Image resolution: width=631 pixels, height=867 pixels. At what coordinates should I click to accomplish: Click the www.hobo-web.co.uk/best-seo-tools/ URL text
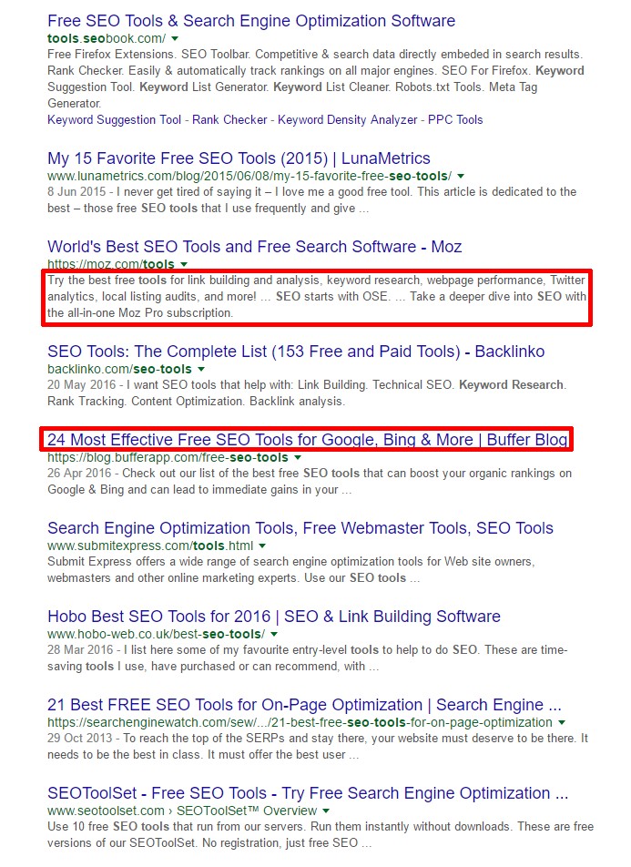tap(156, 635)
